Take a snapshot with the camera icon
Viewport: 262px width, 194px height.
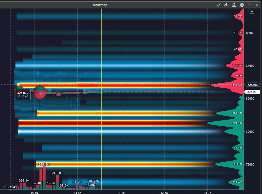click(x=234, y=5)
